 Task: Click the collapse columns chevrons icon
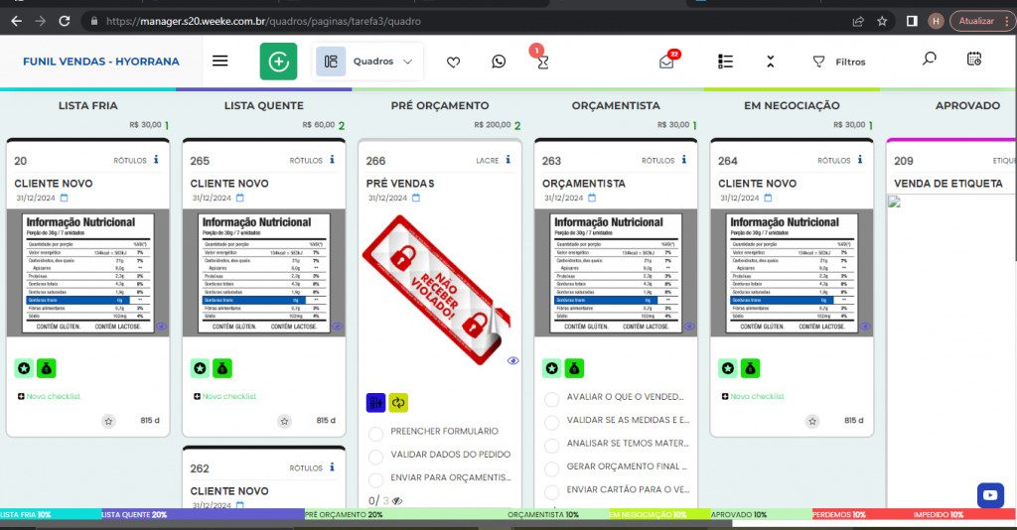(x=771, y=62)
